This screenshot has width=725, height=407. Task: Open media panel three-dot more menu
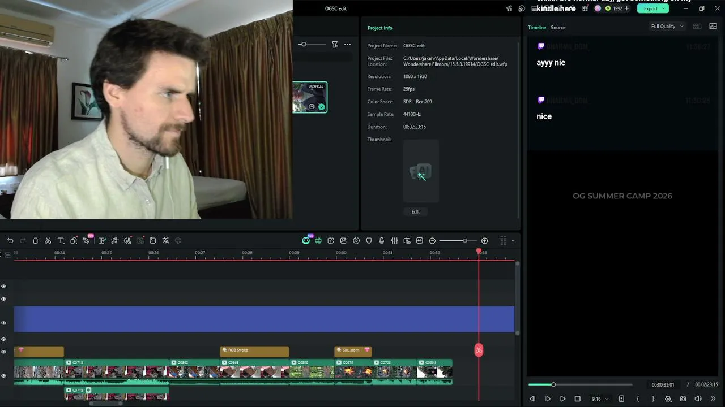347,44
